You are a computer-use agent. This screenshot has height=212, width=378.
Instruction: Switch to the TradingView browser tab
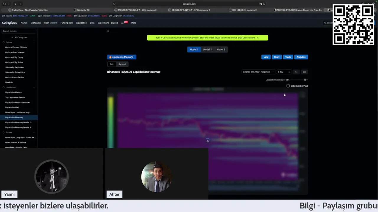pyautogui.click(x=28, y=10)
